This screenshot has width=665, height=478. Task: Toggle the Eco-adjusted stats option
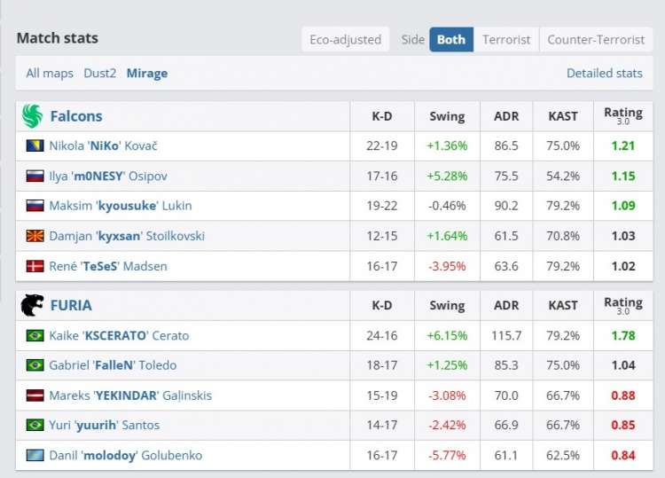(346, 40)
